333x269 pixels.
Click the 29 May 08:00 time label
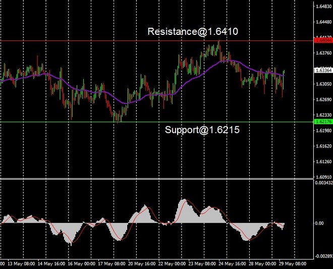point(293,264)
